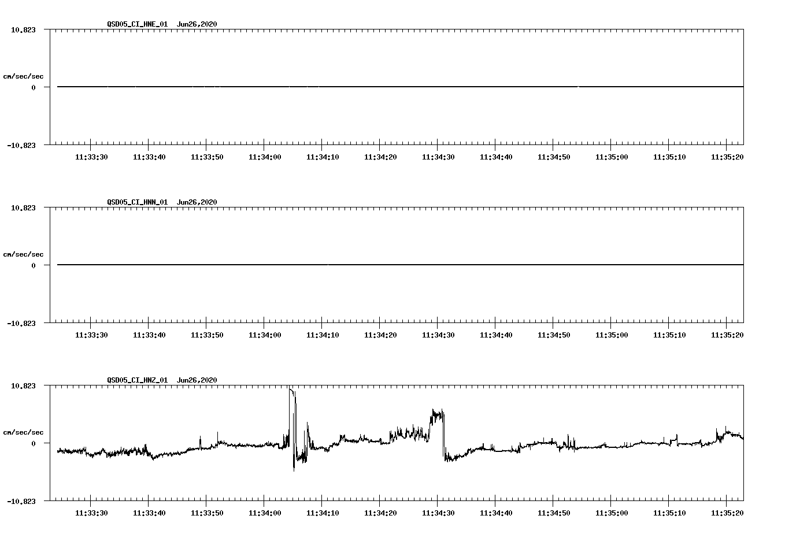The width and height of the screenshot is (785, 534).
Task: Click the flat HNE trace line
Action: pos(400,87)
